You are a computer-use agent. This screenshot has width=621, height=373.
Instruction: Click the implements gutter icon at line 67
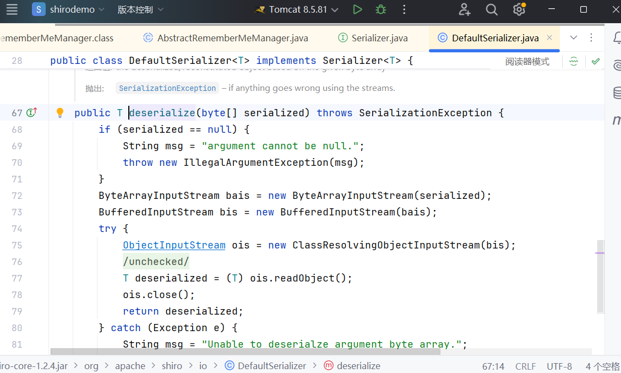(x=31, y=113)
